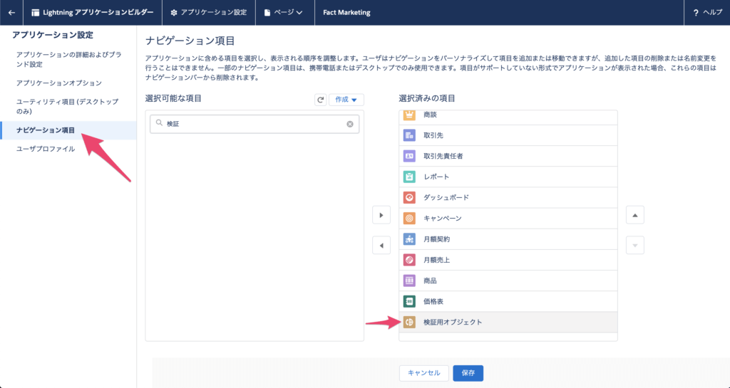
Task: Clear the search field with the X icon
Action: tap(350, 124)
